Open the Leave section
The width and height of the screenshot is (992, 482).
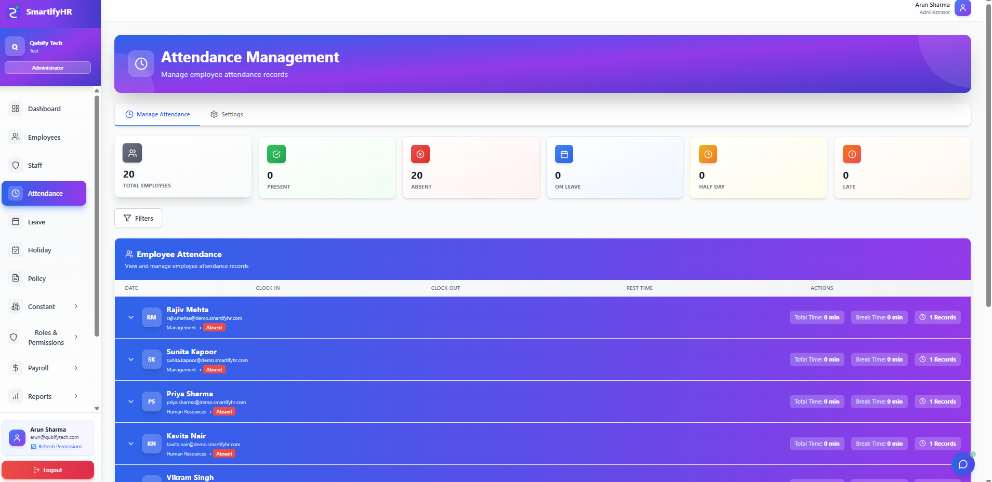(36, 222)
